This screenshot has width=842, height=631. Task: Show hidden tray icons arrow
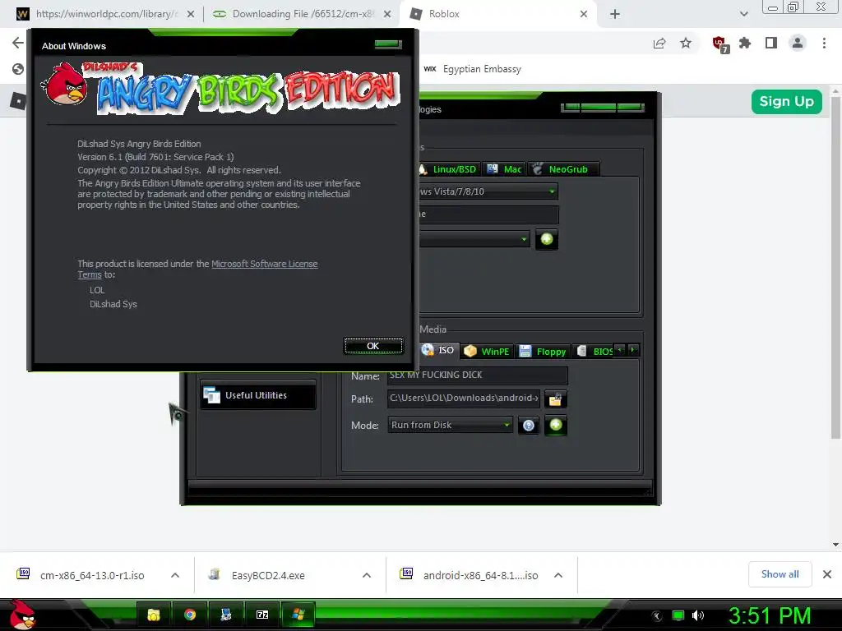(657, 616)
